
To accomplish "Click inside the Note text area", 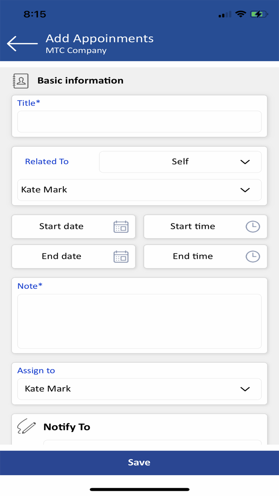I will pyautogui.click(x=139, y=321).
